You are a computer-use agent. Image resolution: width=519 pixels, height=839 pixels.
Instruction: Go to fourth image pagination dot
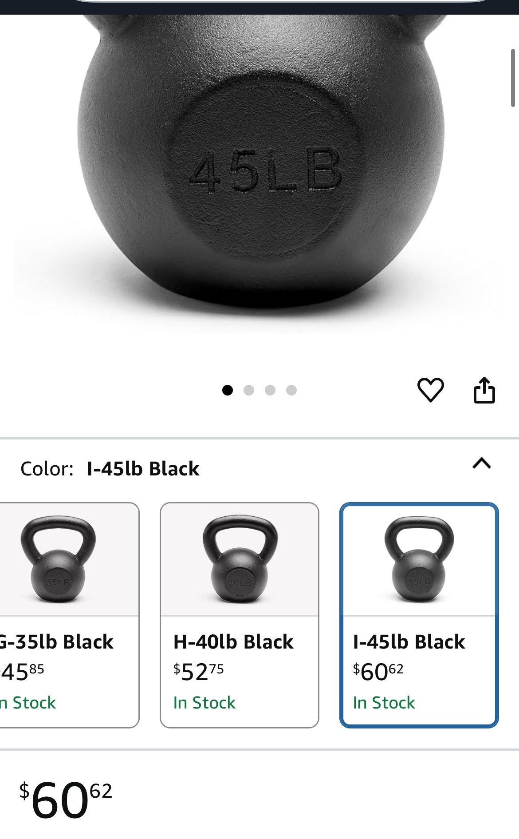(x=291, y=390)
